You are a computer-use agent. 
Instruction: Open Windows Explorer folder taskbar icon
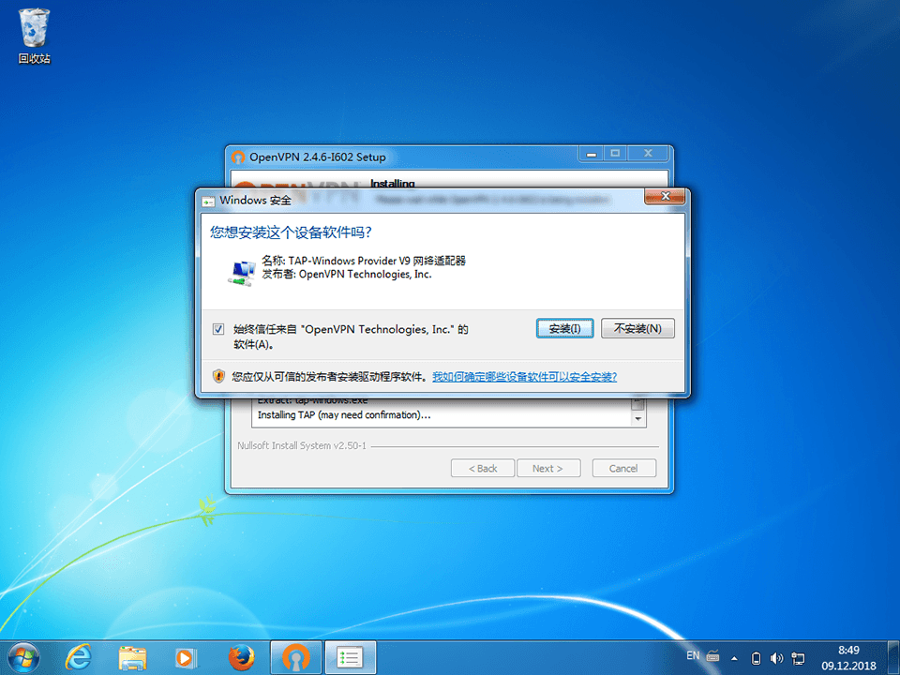tap(132, 658)
